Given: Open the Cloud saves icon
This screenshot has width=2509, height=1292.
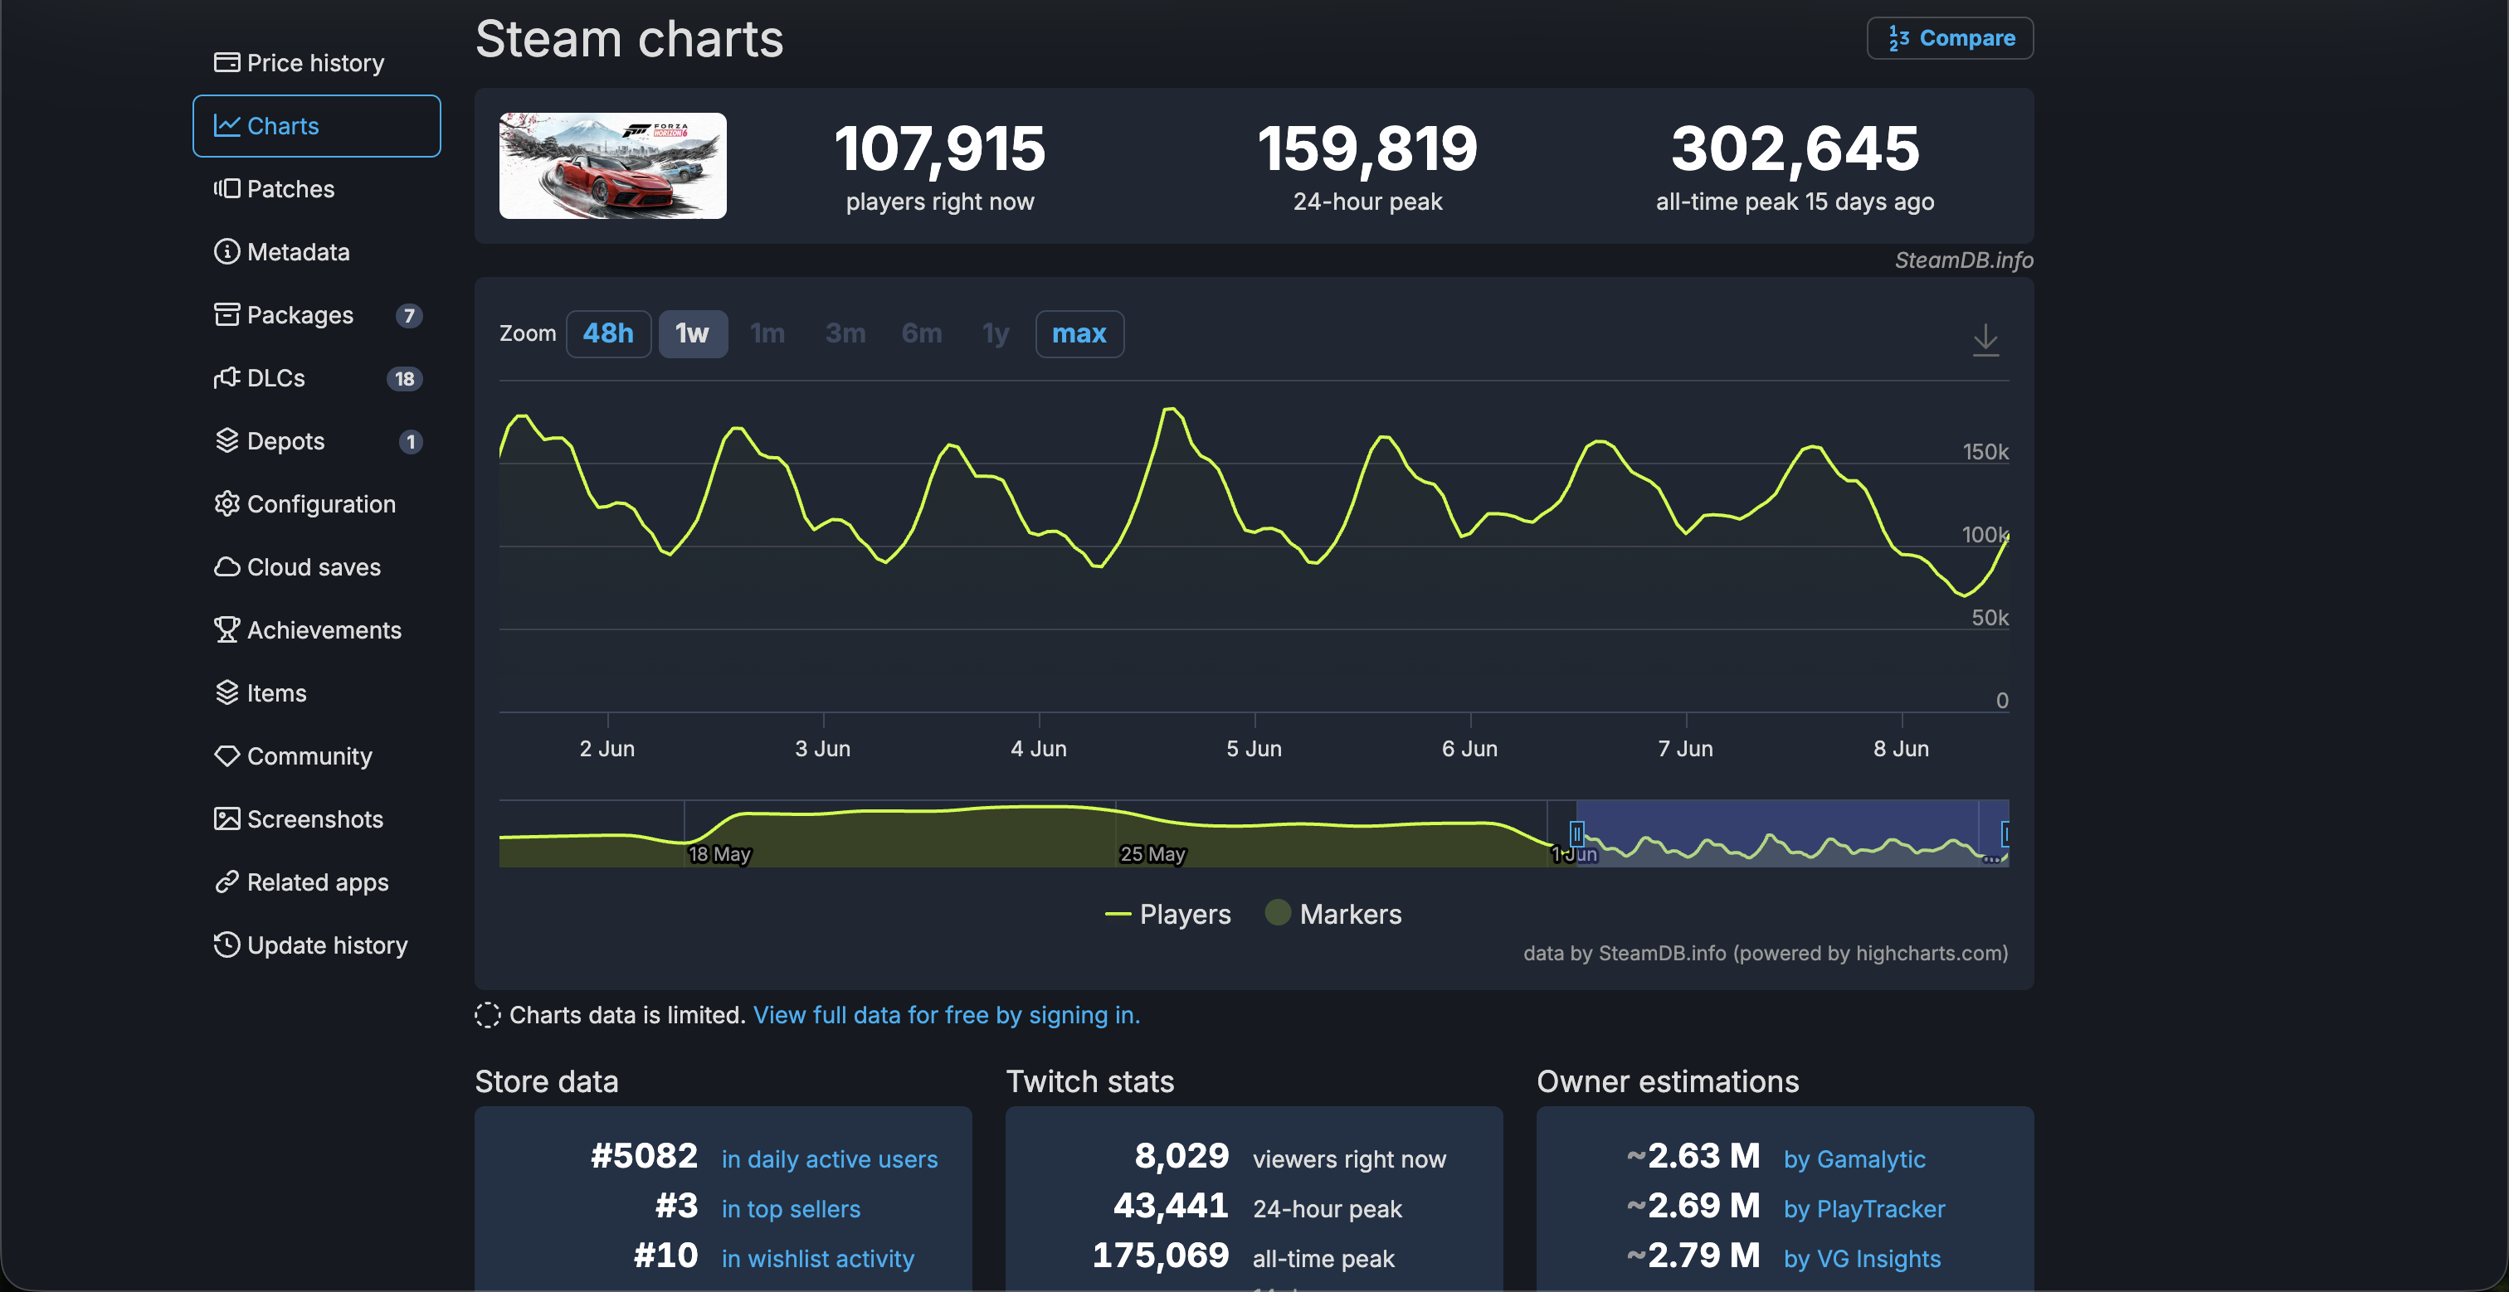Looking at the screenshot, I should 226,566.
